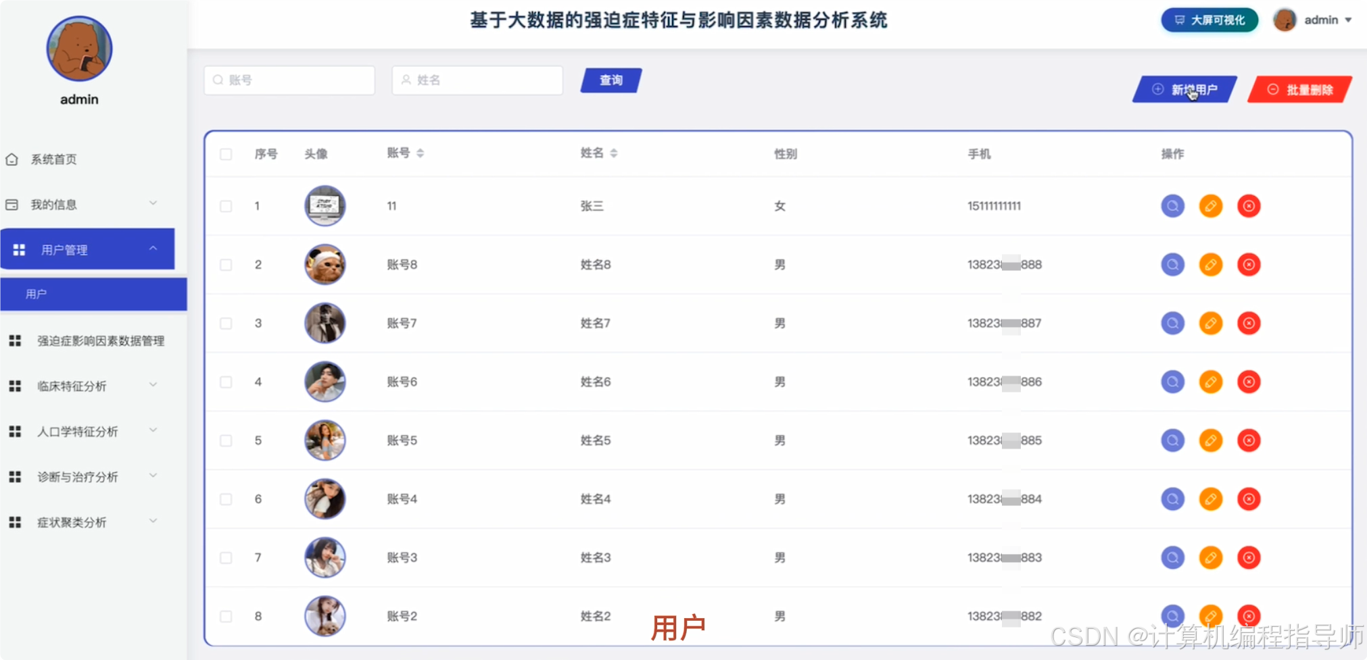Click inside the 账号 search input field

[289, 80]
